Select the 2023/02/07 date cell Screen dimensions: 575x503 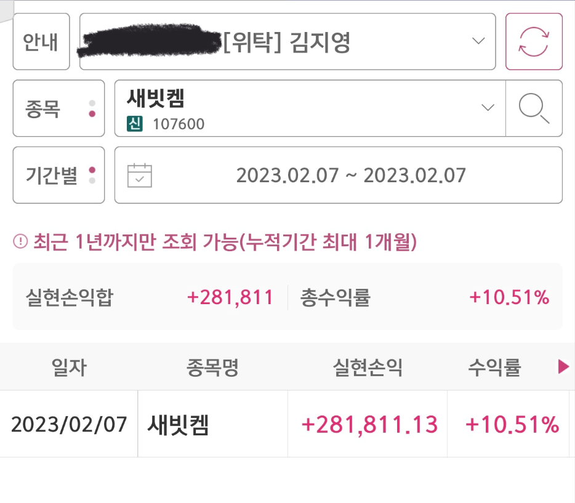[x=69, y=424]
